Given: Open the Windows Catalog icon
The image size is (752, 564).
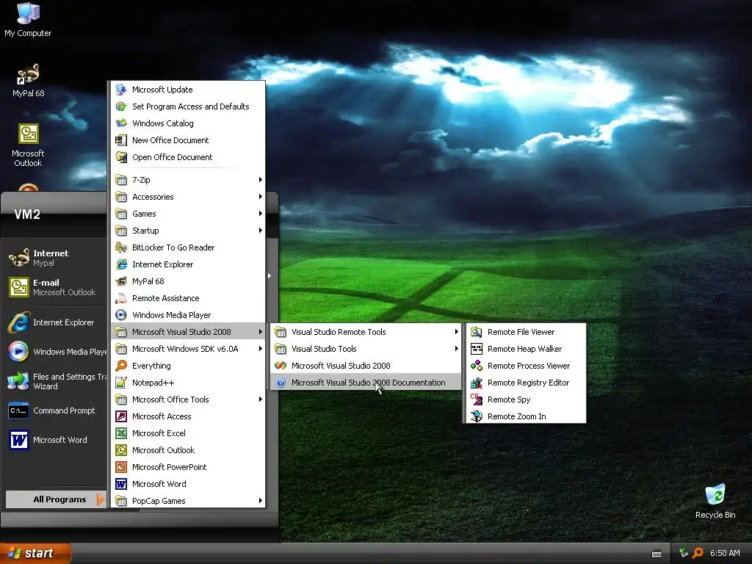Looking at the screenshot, I should (x=121, y=123).
